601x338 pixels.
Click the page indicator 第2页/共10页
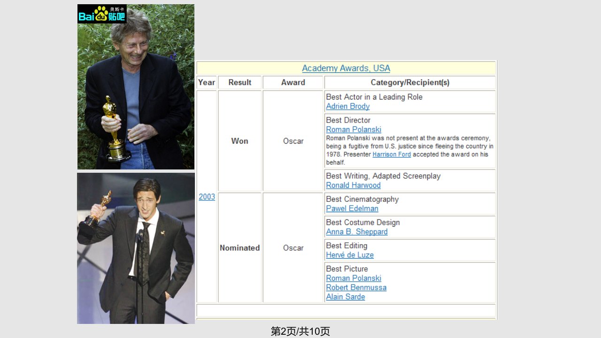[300, 331]
